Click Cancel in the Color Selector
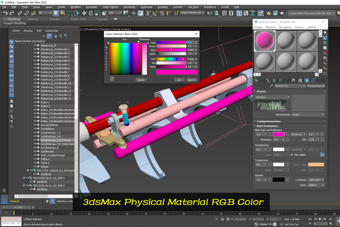 click(x=192, y=80)
